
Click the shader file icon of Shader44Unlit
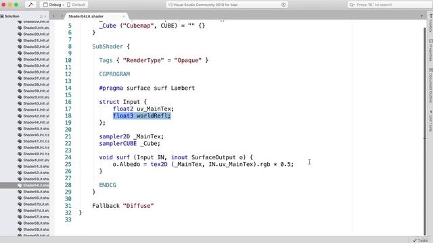point(20,122)
